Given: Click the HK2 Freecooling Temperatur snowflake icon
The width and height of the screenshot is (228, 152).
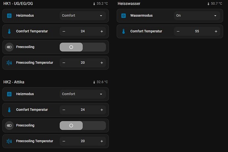Looking at the screenshot, I should point(9,141).
